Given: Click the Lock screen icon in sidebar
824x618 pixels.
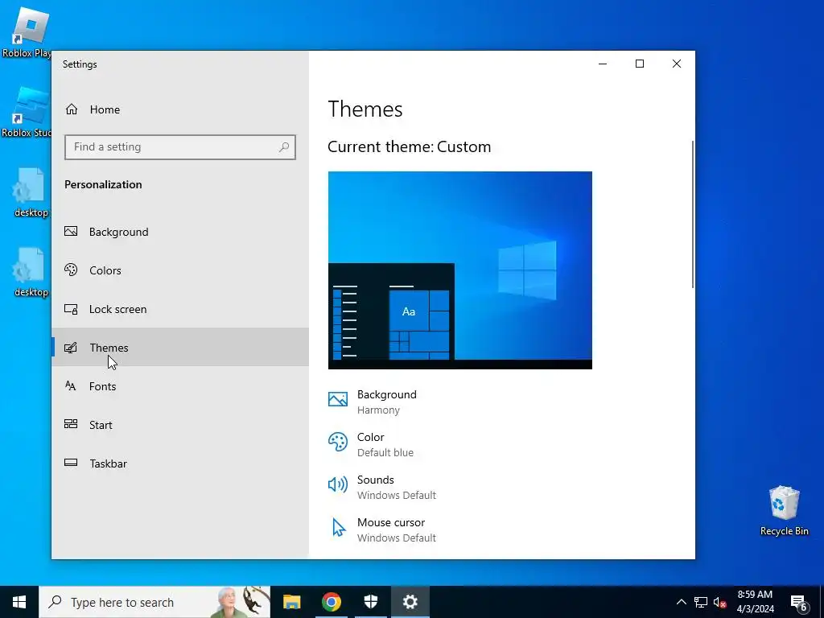Looking at the screenshot, I should coord(71,309).
